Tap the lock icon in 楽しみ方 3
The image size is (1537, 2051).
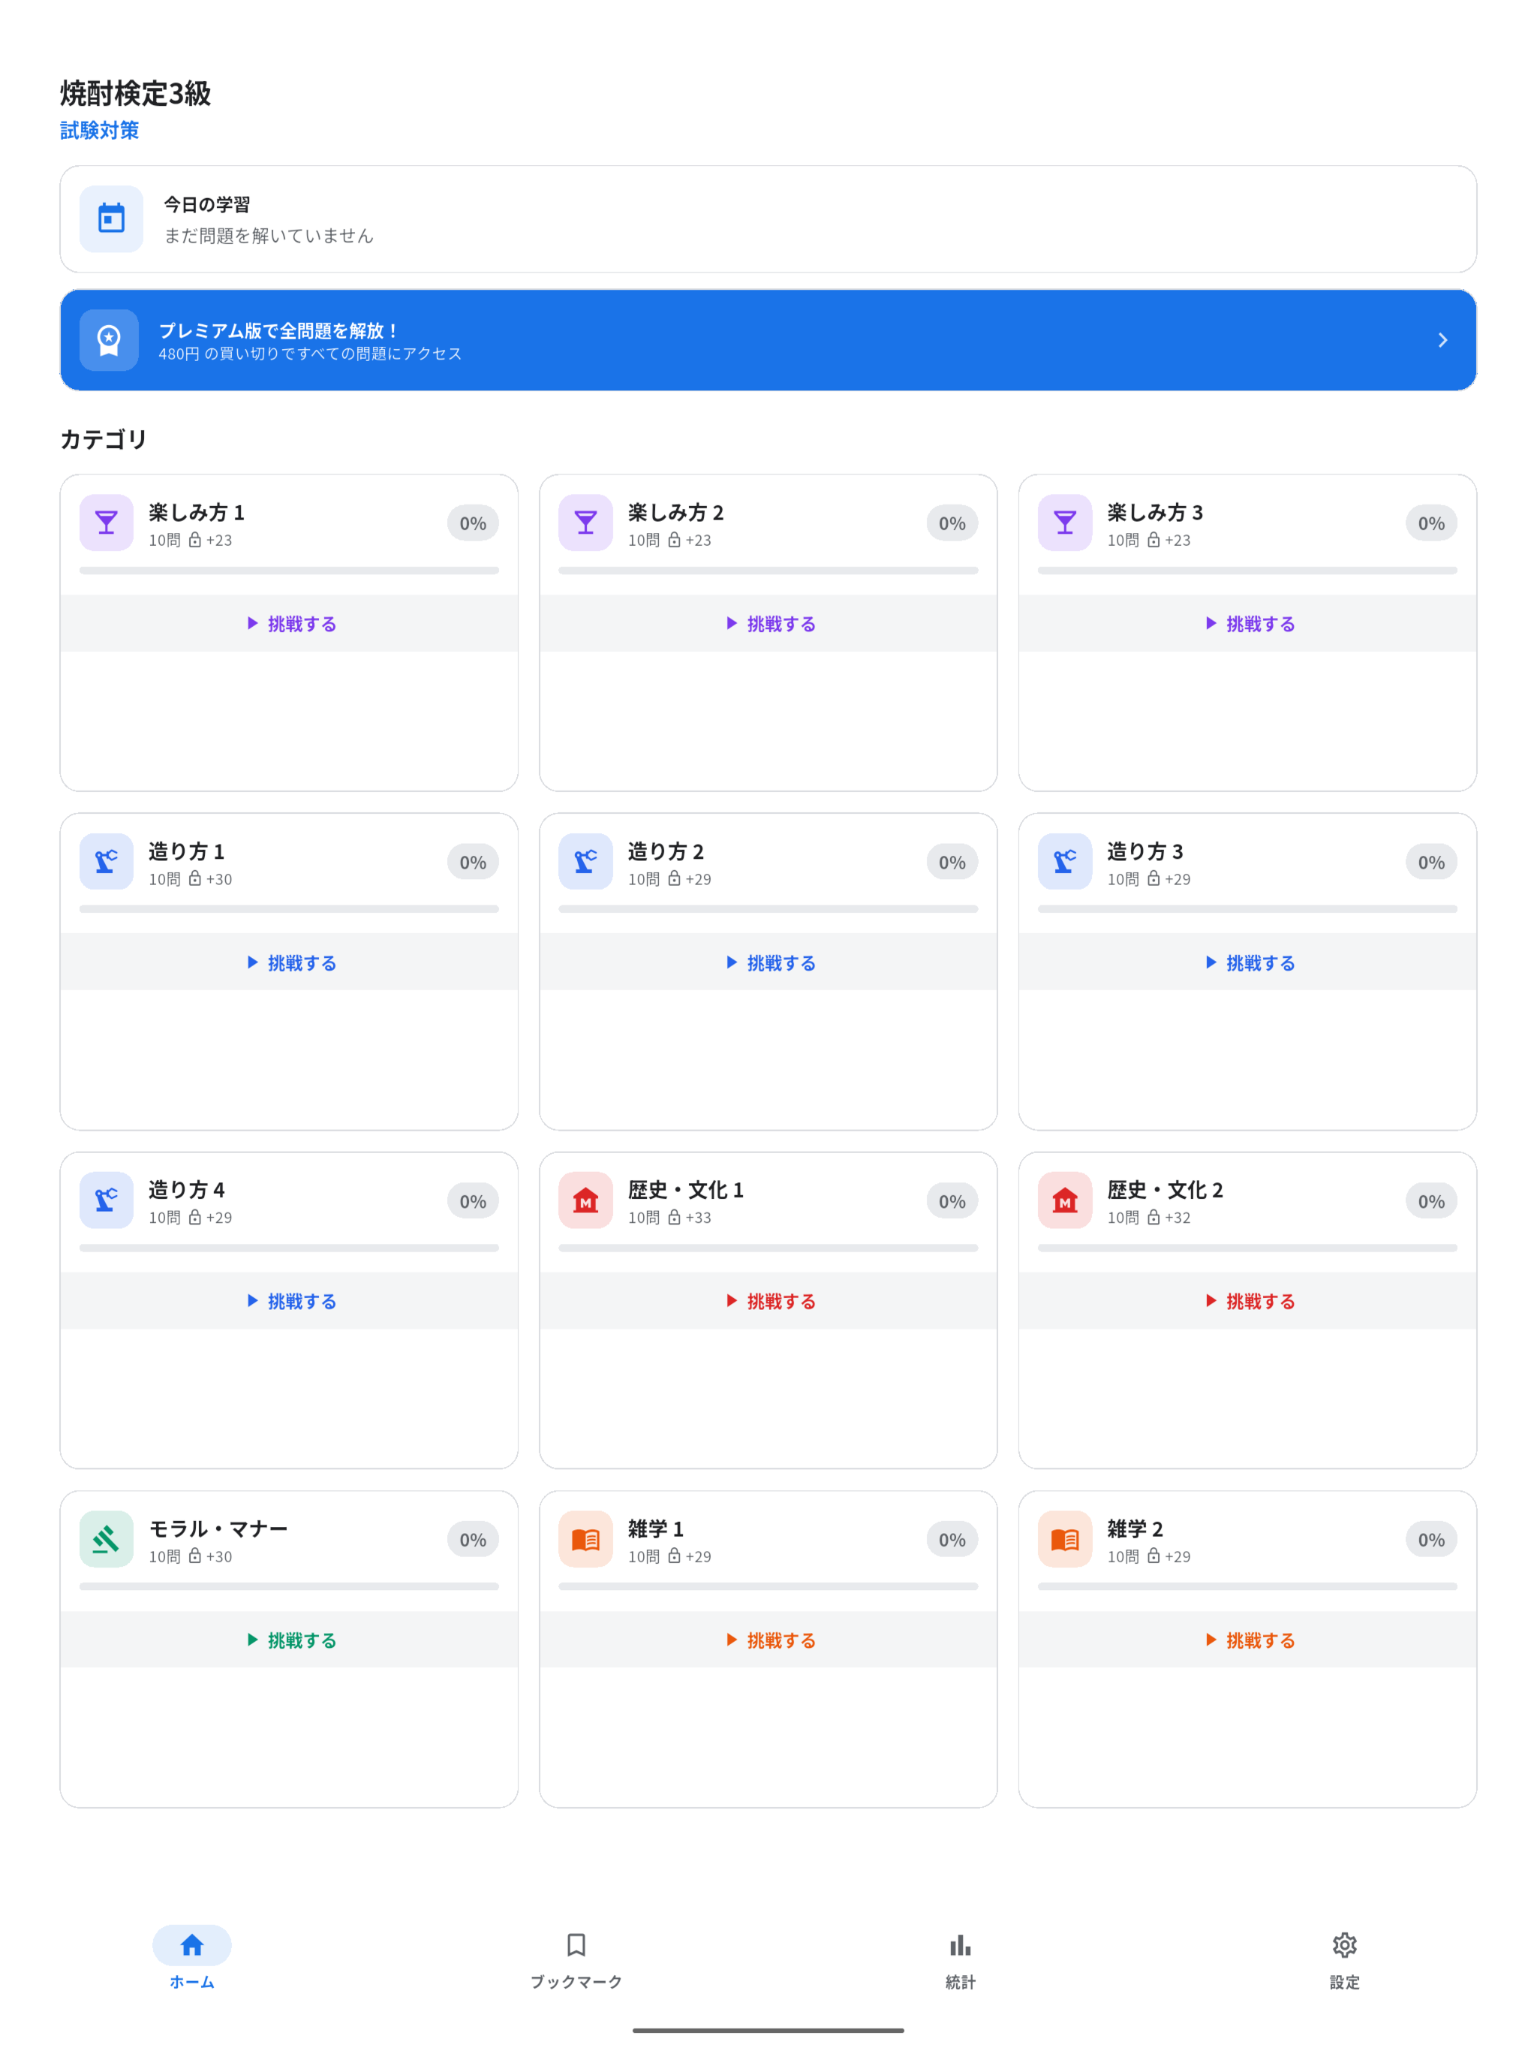(1154, 540)
